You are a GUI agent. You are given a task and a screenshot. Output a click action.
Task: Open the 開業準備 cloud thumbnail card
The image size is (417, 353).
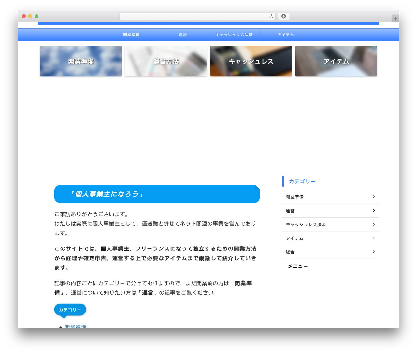coord(81,61)
